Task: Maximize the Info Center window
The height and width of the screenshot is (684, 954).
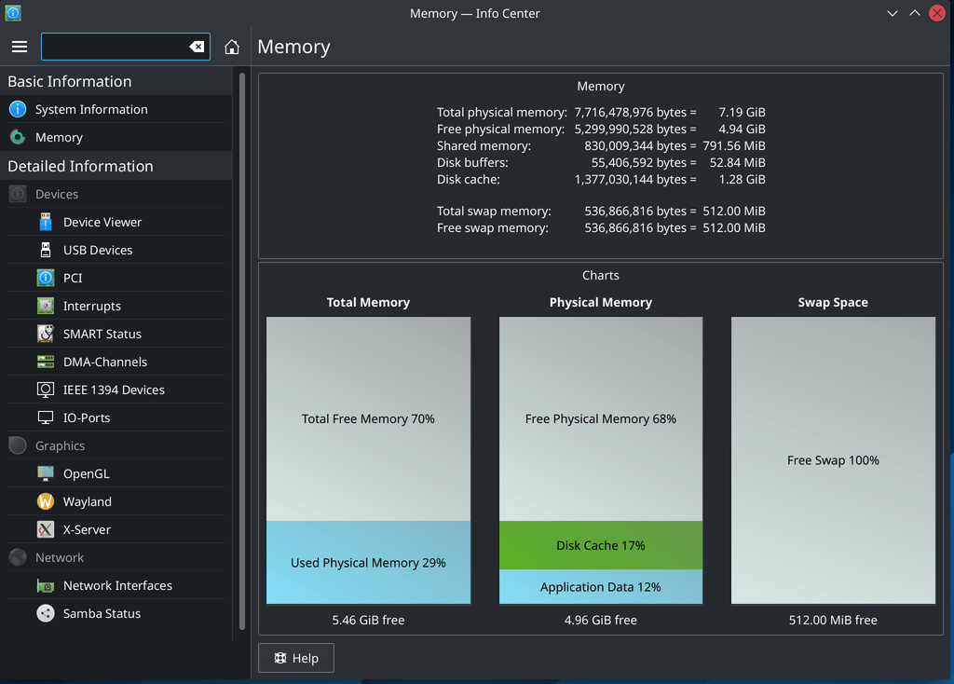Action: pos(915,13)
